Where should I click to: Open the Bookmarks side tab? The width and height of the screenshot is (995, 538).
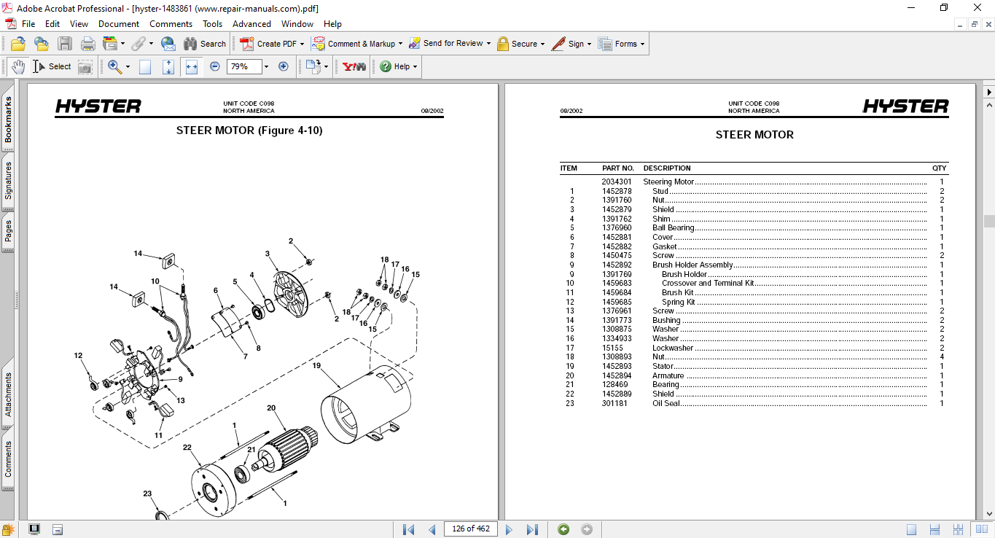[8, 120]
